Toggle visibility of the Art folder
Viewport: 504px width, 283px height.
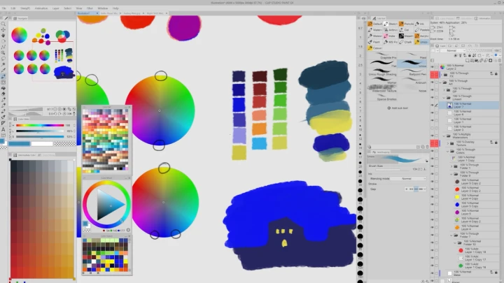click(x=432, y=82)
